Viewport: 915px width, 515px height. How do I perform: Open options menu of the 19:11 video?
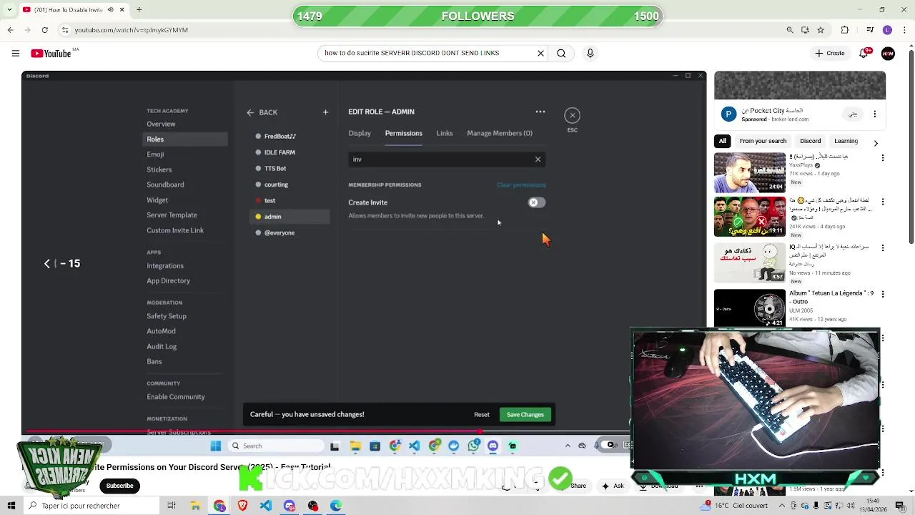click(x=883, y=202)
